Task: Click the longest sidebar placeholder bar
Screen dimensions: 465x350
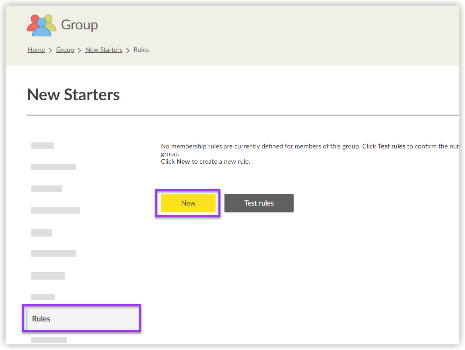Action: click(55, 210)
